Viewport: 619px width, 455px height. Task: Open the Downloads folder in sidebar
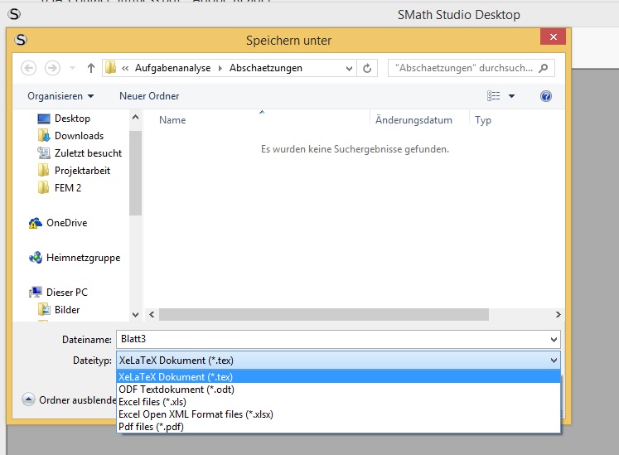pyautogui.click(x=78, y=136)
